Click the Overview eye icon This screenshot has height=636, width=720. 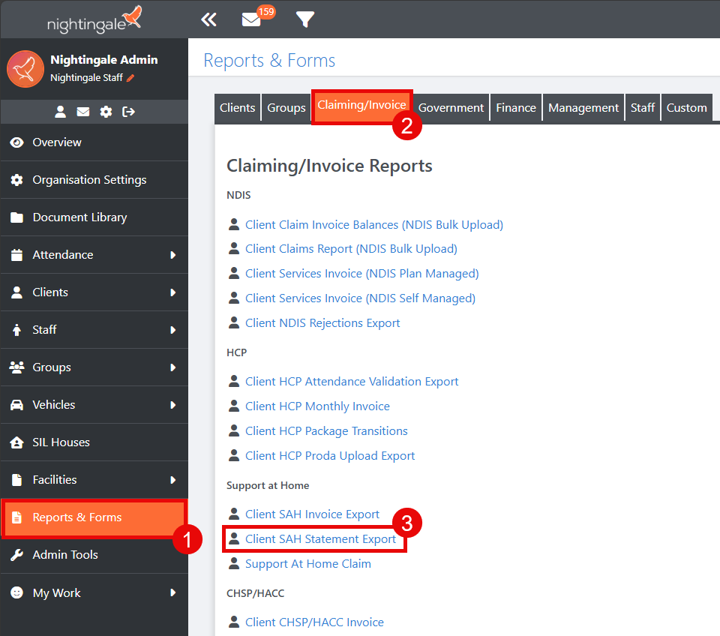17,142
